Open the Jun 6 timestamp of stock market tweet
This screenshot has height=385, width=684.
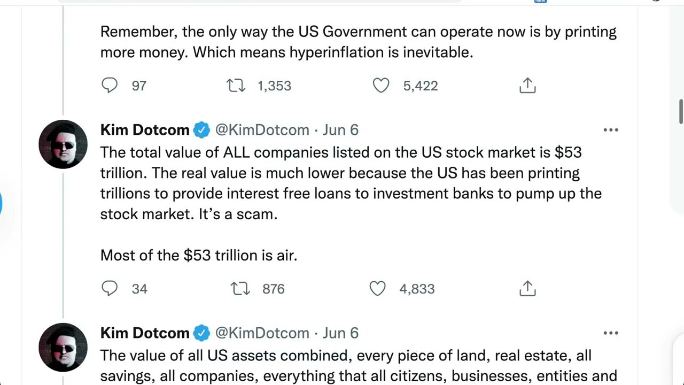coord(340,130)
